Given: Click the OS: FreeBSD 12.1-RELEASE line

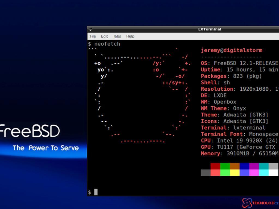Looking at the screenshot, I should pos(239,63).
